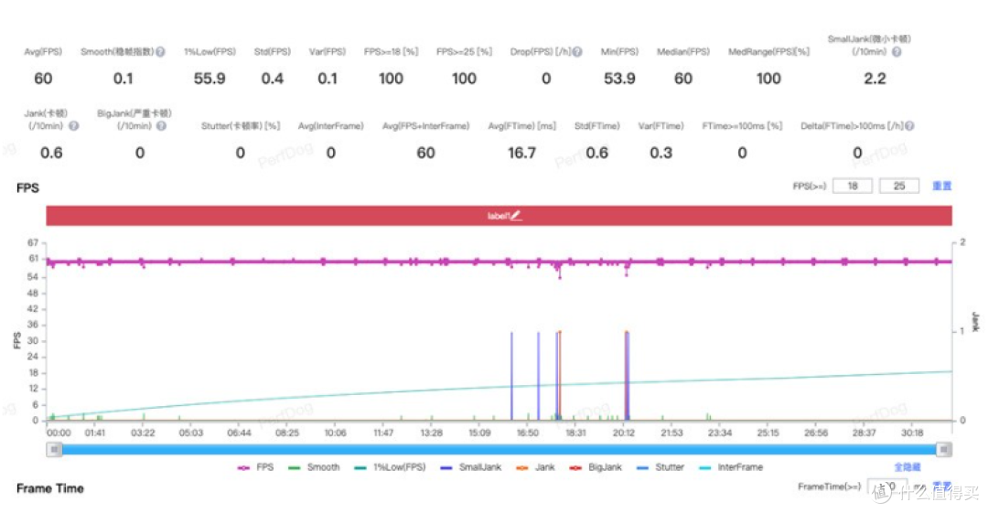Click the 20:12 time axis tick
This screenshot has height=513, width=988.
624,433
